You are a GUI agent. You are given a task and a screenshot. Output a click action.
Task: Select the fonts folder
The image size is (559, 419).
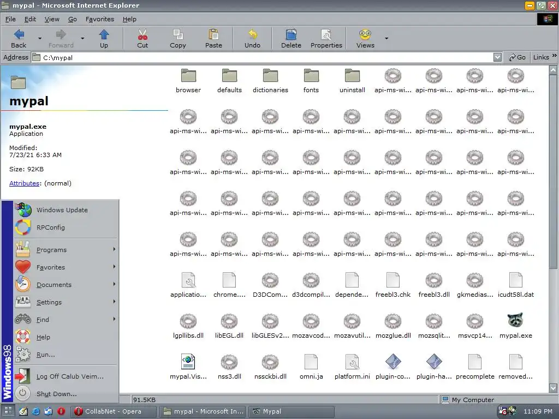[311, 81]
